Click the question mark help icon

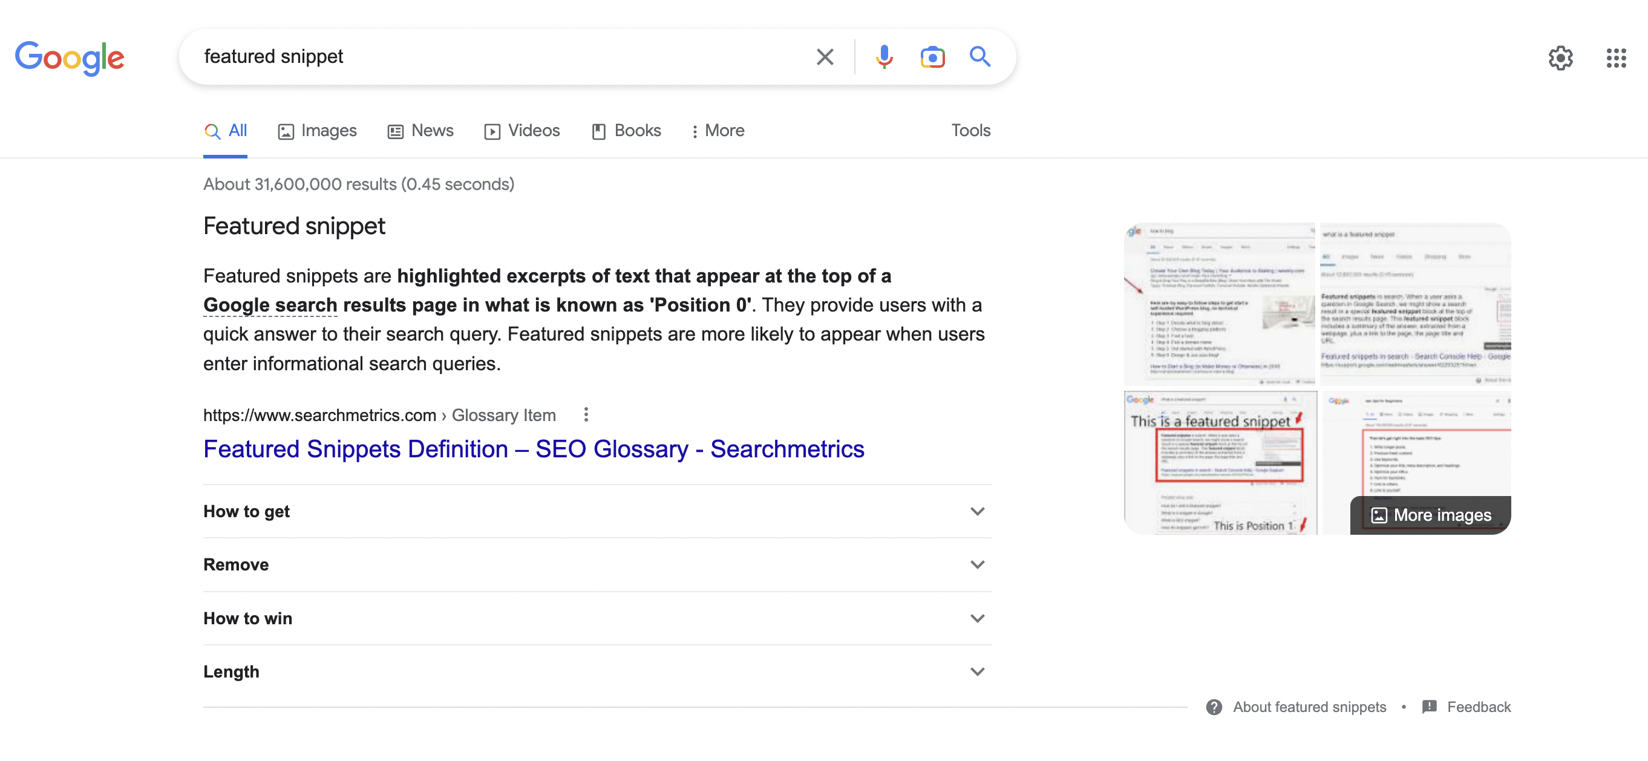click(x=1214, y=707)
